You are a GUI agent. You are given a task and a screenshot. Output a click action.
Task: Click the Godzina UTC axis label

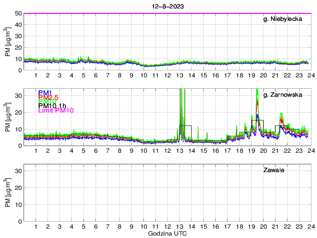pyautogui.click(x=166, y=234)
